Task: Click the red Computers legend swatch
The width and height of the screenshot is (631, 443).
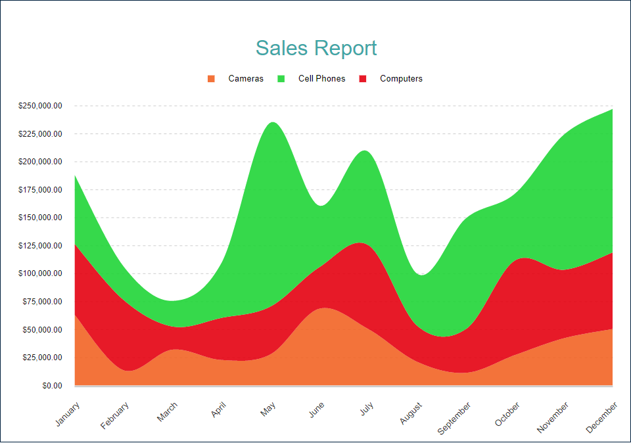Action: tap(363, 79)
